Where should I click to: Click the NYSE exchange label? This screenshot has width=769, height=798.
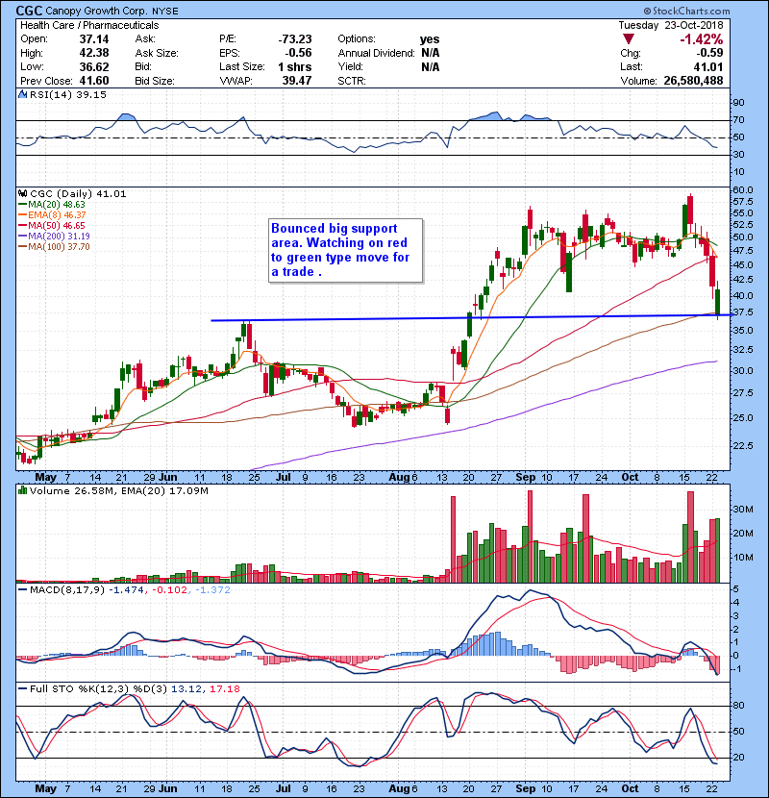(165, 12)
